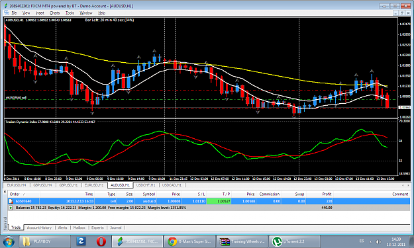This screenshot has height=248, width=414.
Task: Open the Insert menu
Action: click(x=40, y=13)
